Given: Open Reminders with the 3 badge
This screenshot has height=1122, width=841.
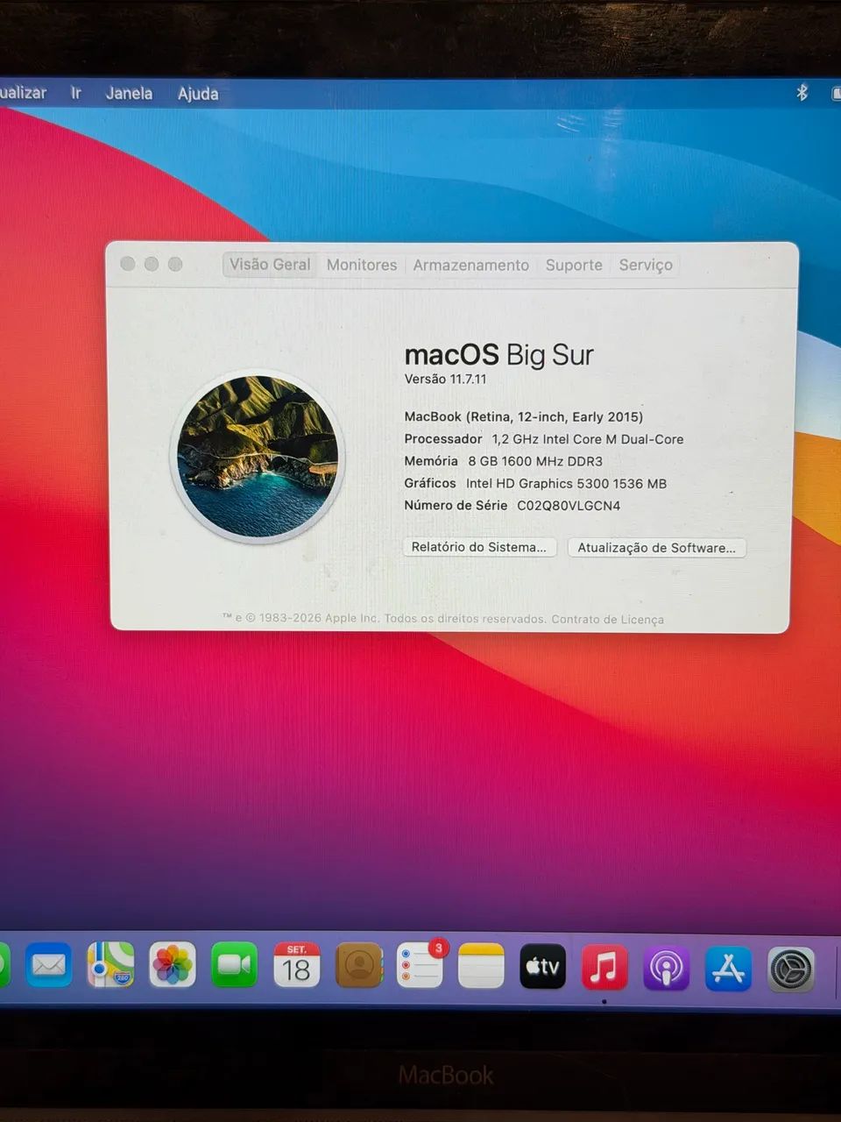Looking at the screenshot, I should tap(420, 965).
